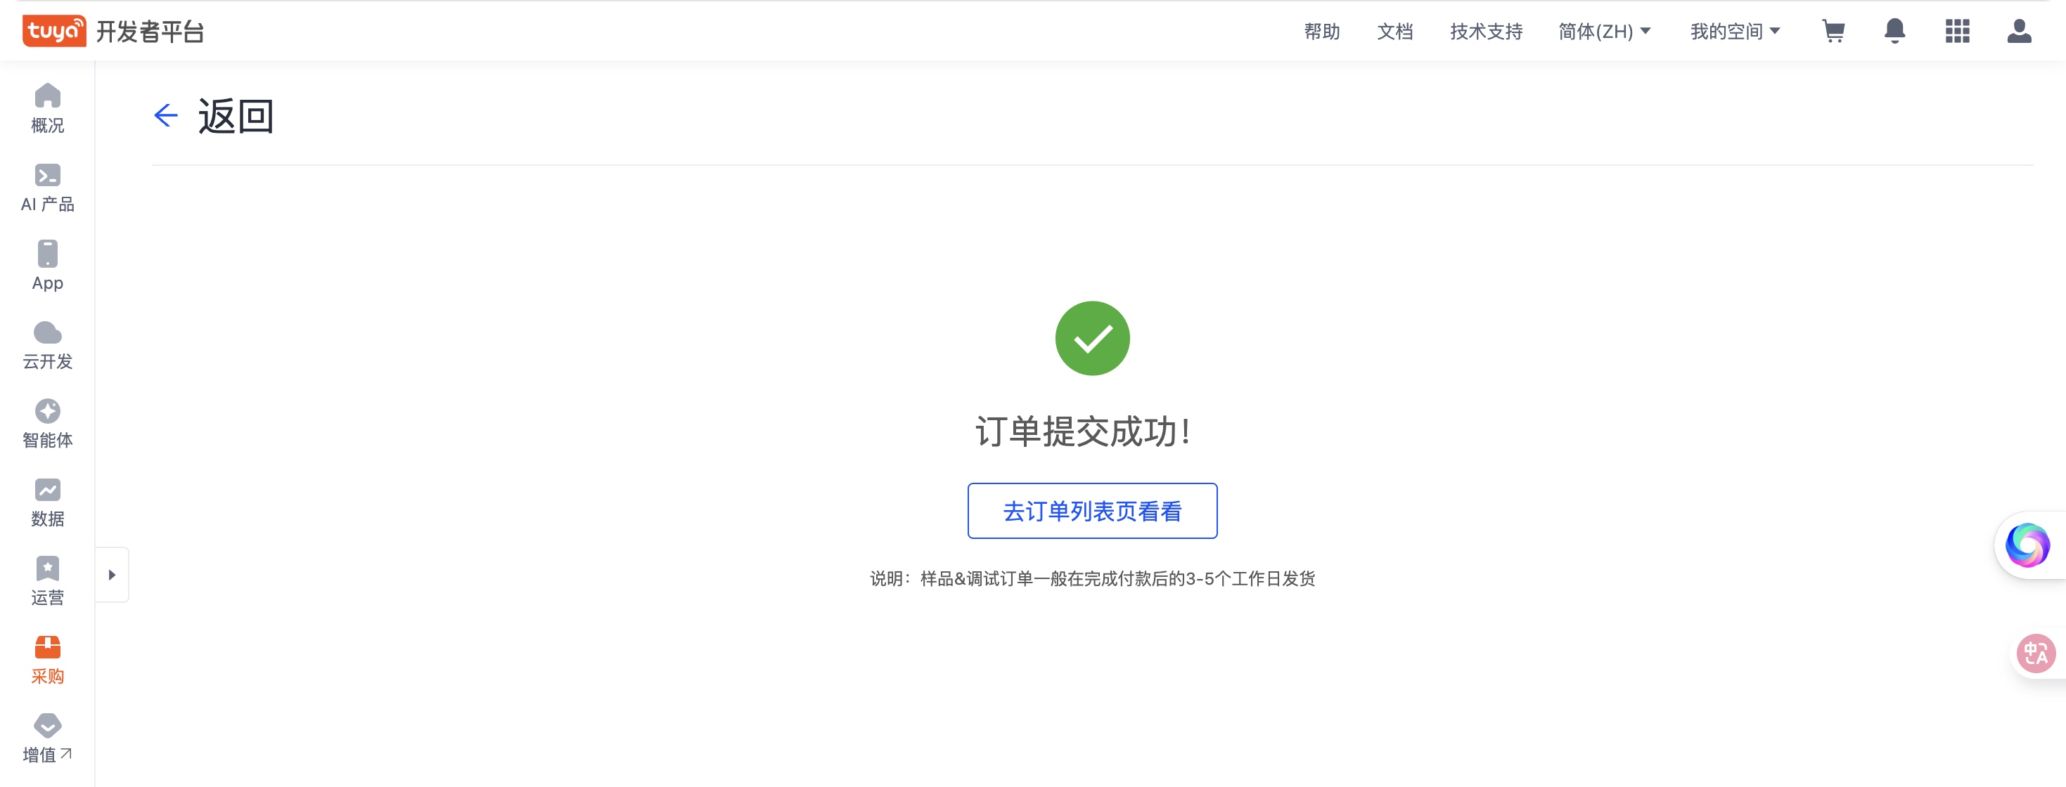Open the 文档 docs menu item

click(1394, 31)
